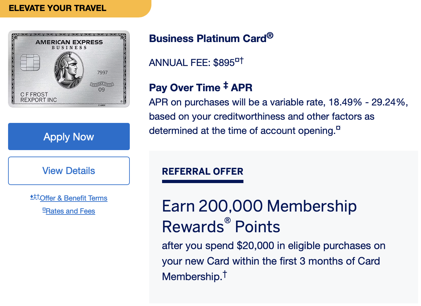
Task: Click the Pay Over Time APR heading
Action: [200, 88]
